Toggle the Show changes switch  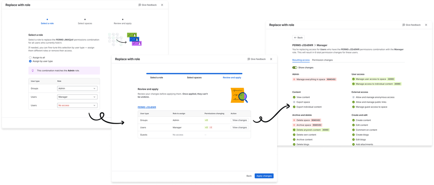click(295, 67)
